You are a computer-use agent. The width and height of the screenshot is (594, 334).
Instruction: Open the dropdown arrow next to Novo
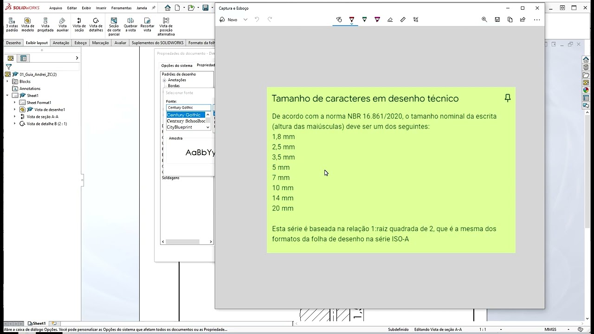(x=245, y=19)
